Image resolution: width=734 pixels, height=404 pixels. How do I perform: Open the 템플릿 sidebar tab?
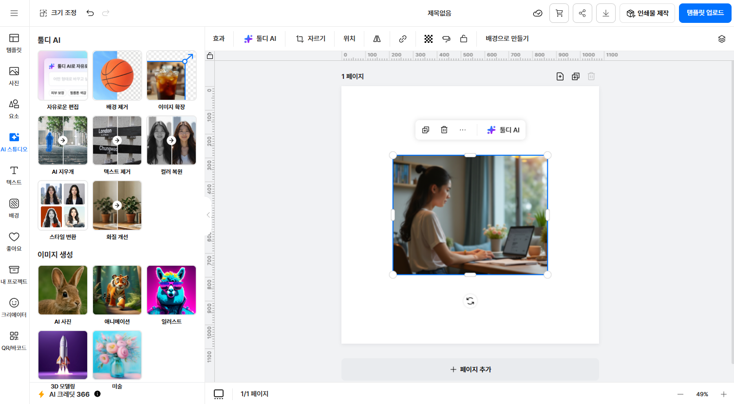click(14, 43)
